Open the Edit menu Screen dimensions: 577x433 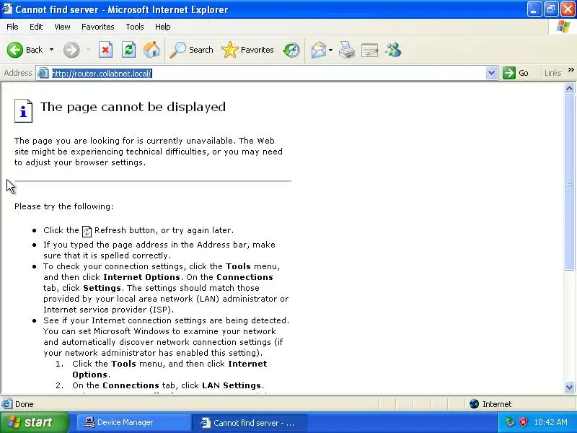36,27
